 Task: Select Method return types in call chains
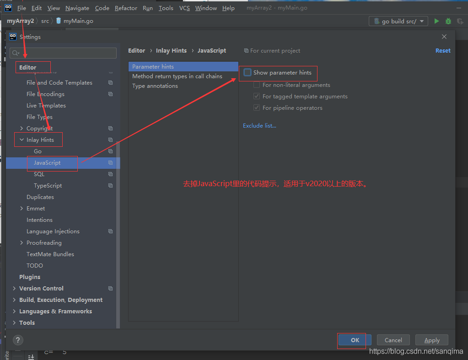[x=177, y=76]
